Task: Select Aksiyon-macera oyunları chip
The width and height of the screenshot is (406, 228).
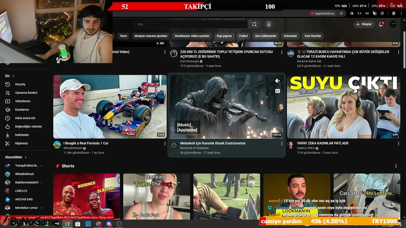Action: (151, 36)
